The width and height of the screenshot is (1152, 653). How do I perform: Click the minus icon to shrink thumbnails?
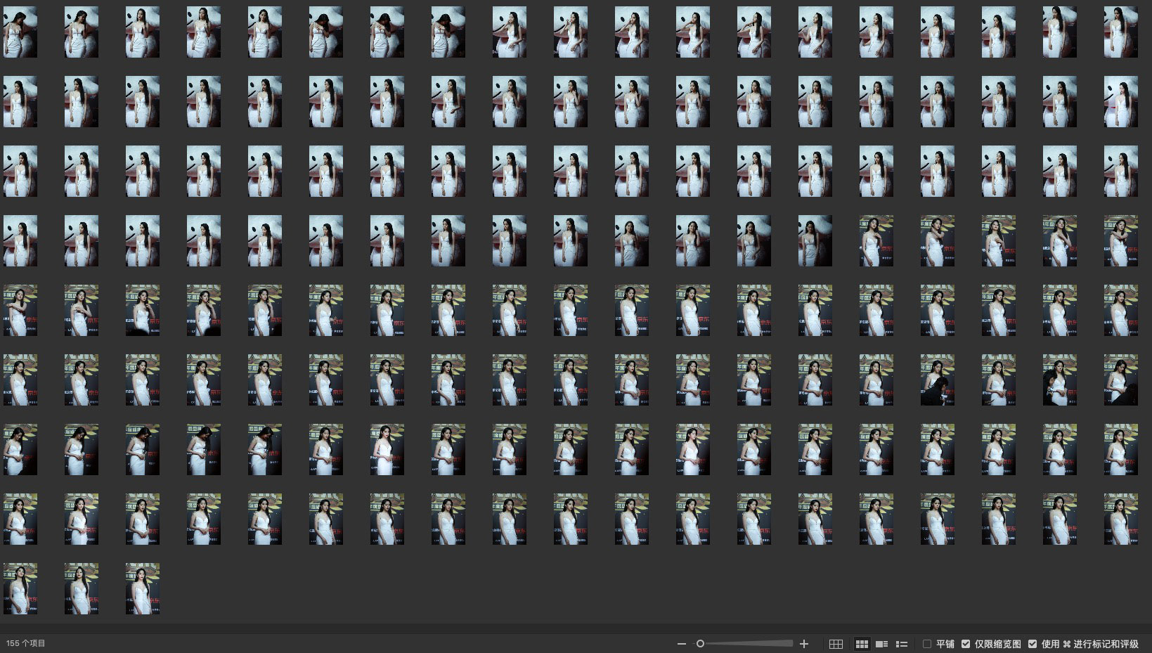[680, 644]
